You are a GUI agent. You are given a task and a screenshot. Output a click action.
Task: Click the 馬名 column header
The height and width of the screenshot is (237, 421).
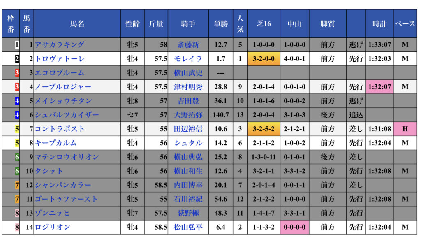(x=77, y=24)
